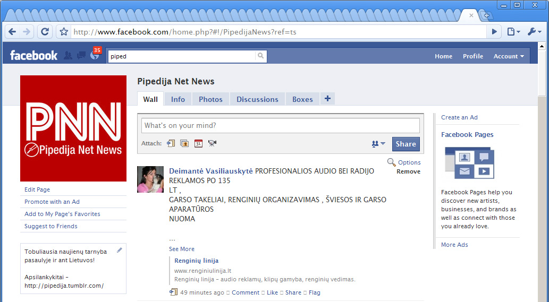The image size is (549, 302).
Task: Switch to the Photos tab
Action: click(210, 99)
